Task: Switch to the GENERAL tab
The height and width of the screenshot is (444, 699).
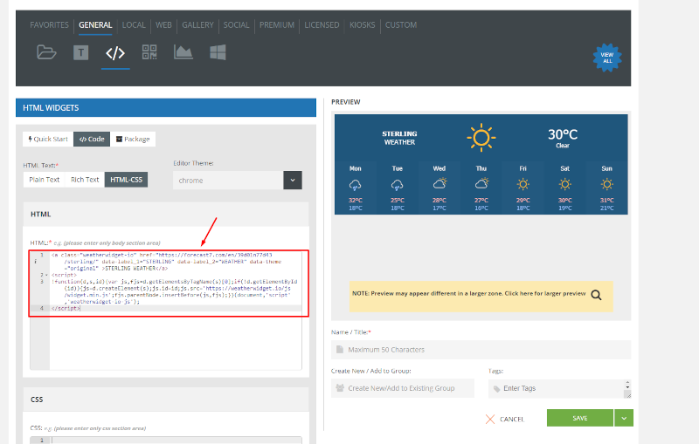Action: click(x=95, y=25)
